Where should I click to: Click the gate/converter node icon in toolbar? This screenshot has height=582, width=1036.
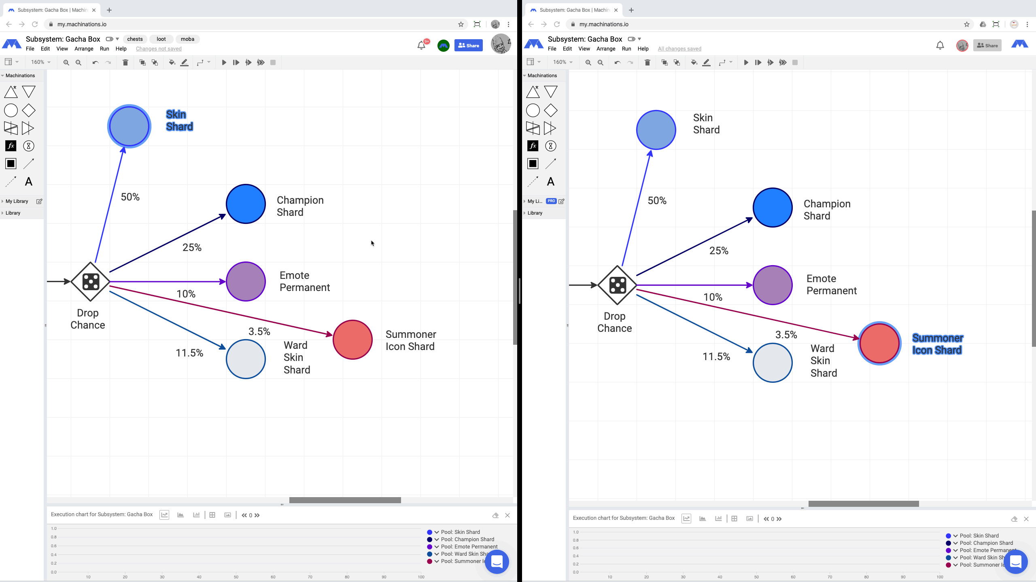(28, 110)
